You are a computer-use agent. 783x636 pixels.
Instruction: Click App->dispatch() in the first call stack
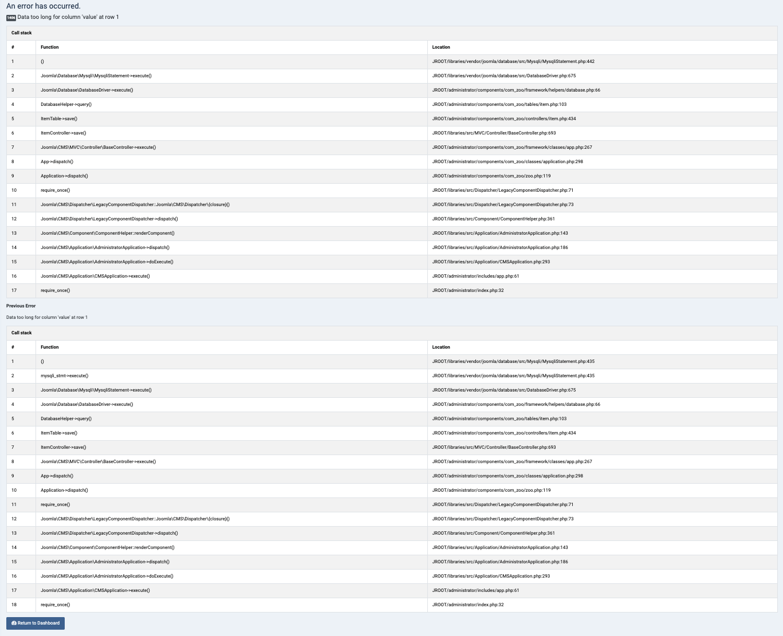57,161
